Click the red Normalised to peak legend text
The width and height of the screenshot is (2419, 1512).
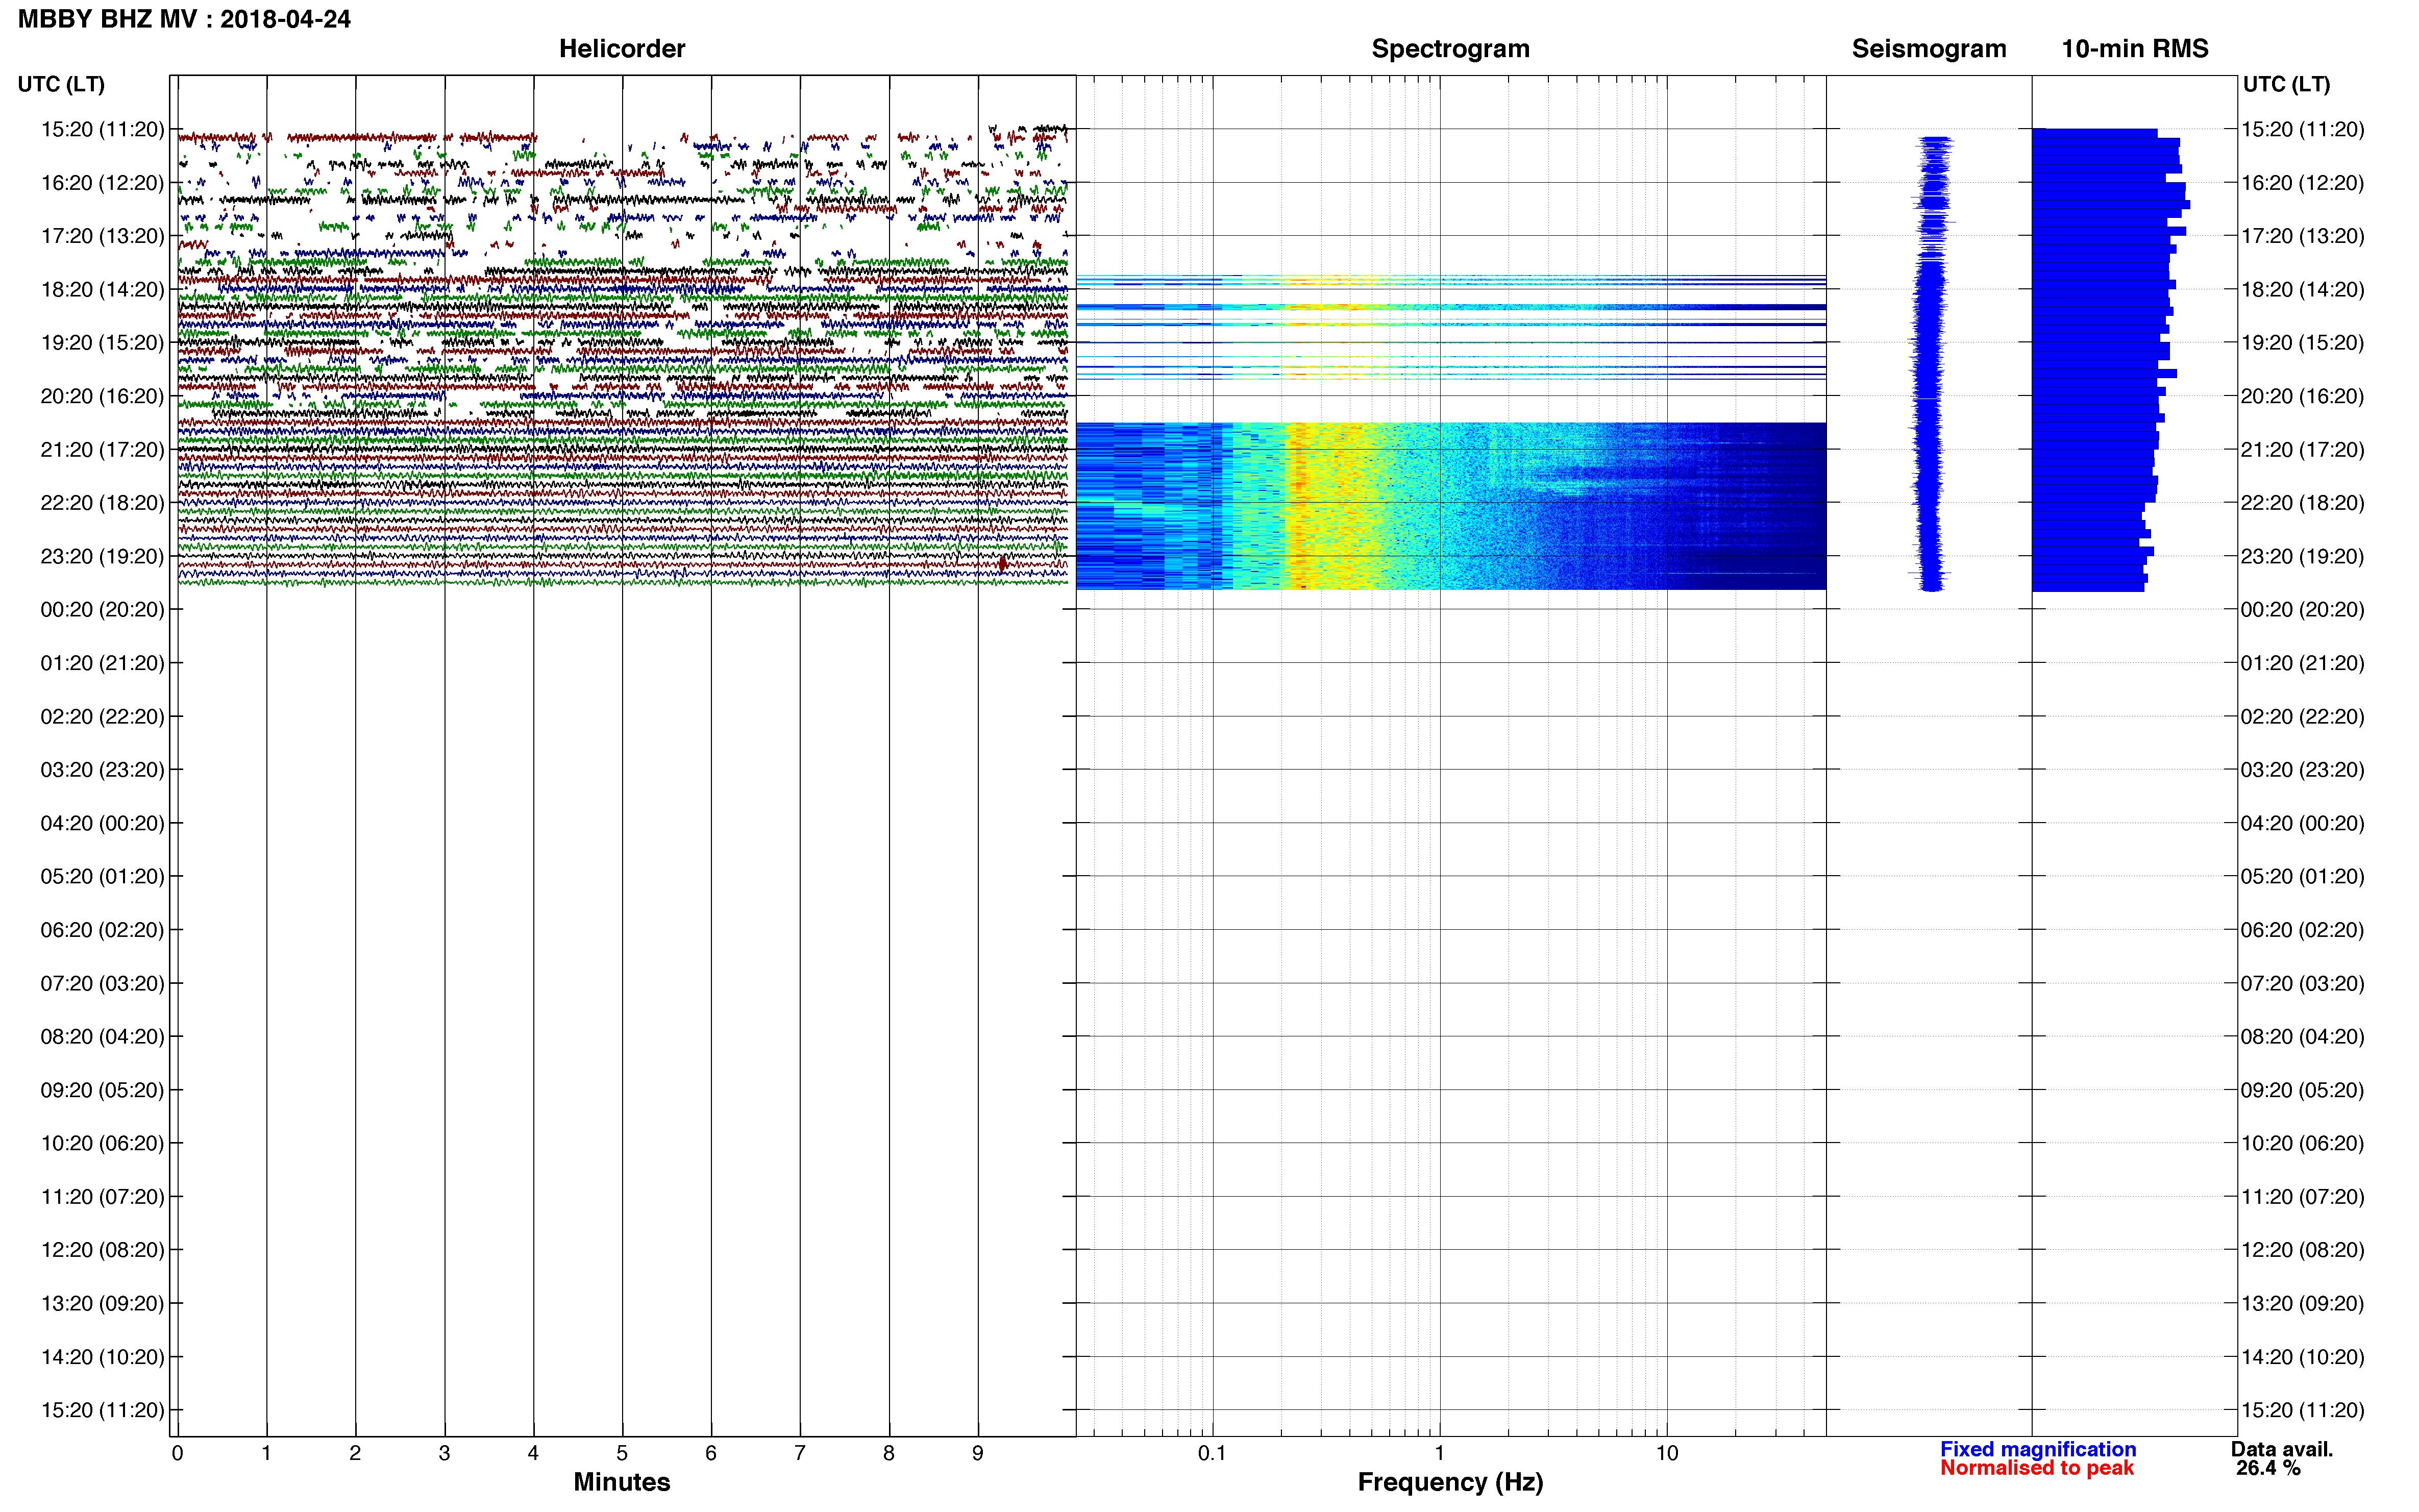2037,1468
